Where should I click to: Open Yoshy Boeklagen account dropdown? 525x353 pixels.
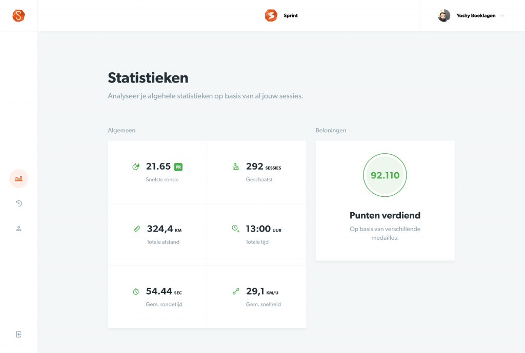pyautogui.click(x=476, y=16)
